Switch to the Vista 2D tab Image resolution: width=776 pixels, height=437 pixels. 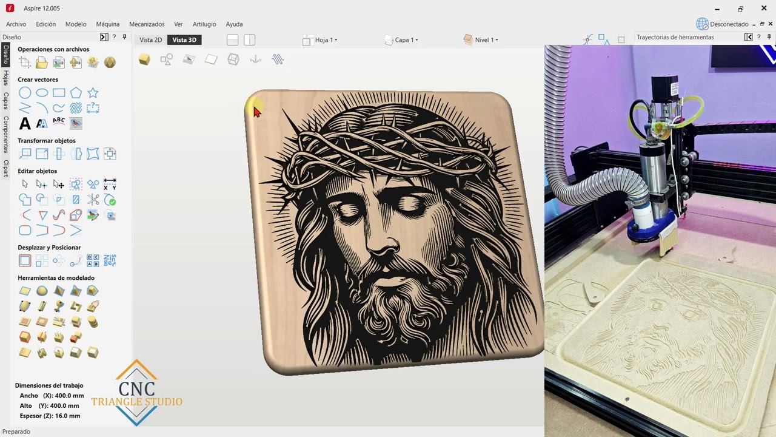(x=151, y=40)
